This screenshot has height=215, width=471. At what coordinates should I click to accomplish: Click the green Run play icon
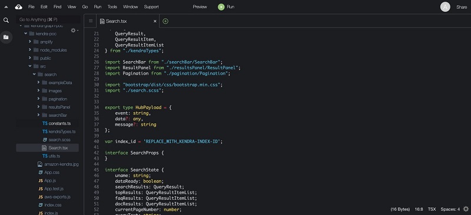click(221, 6)
